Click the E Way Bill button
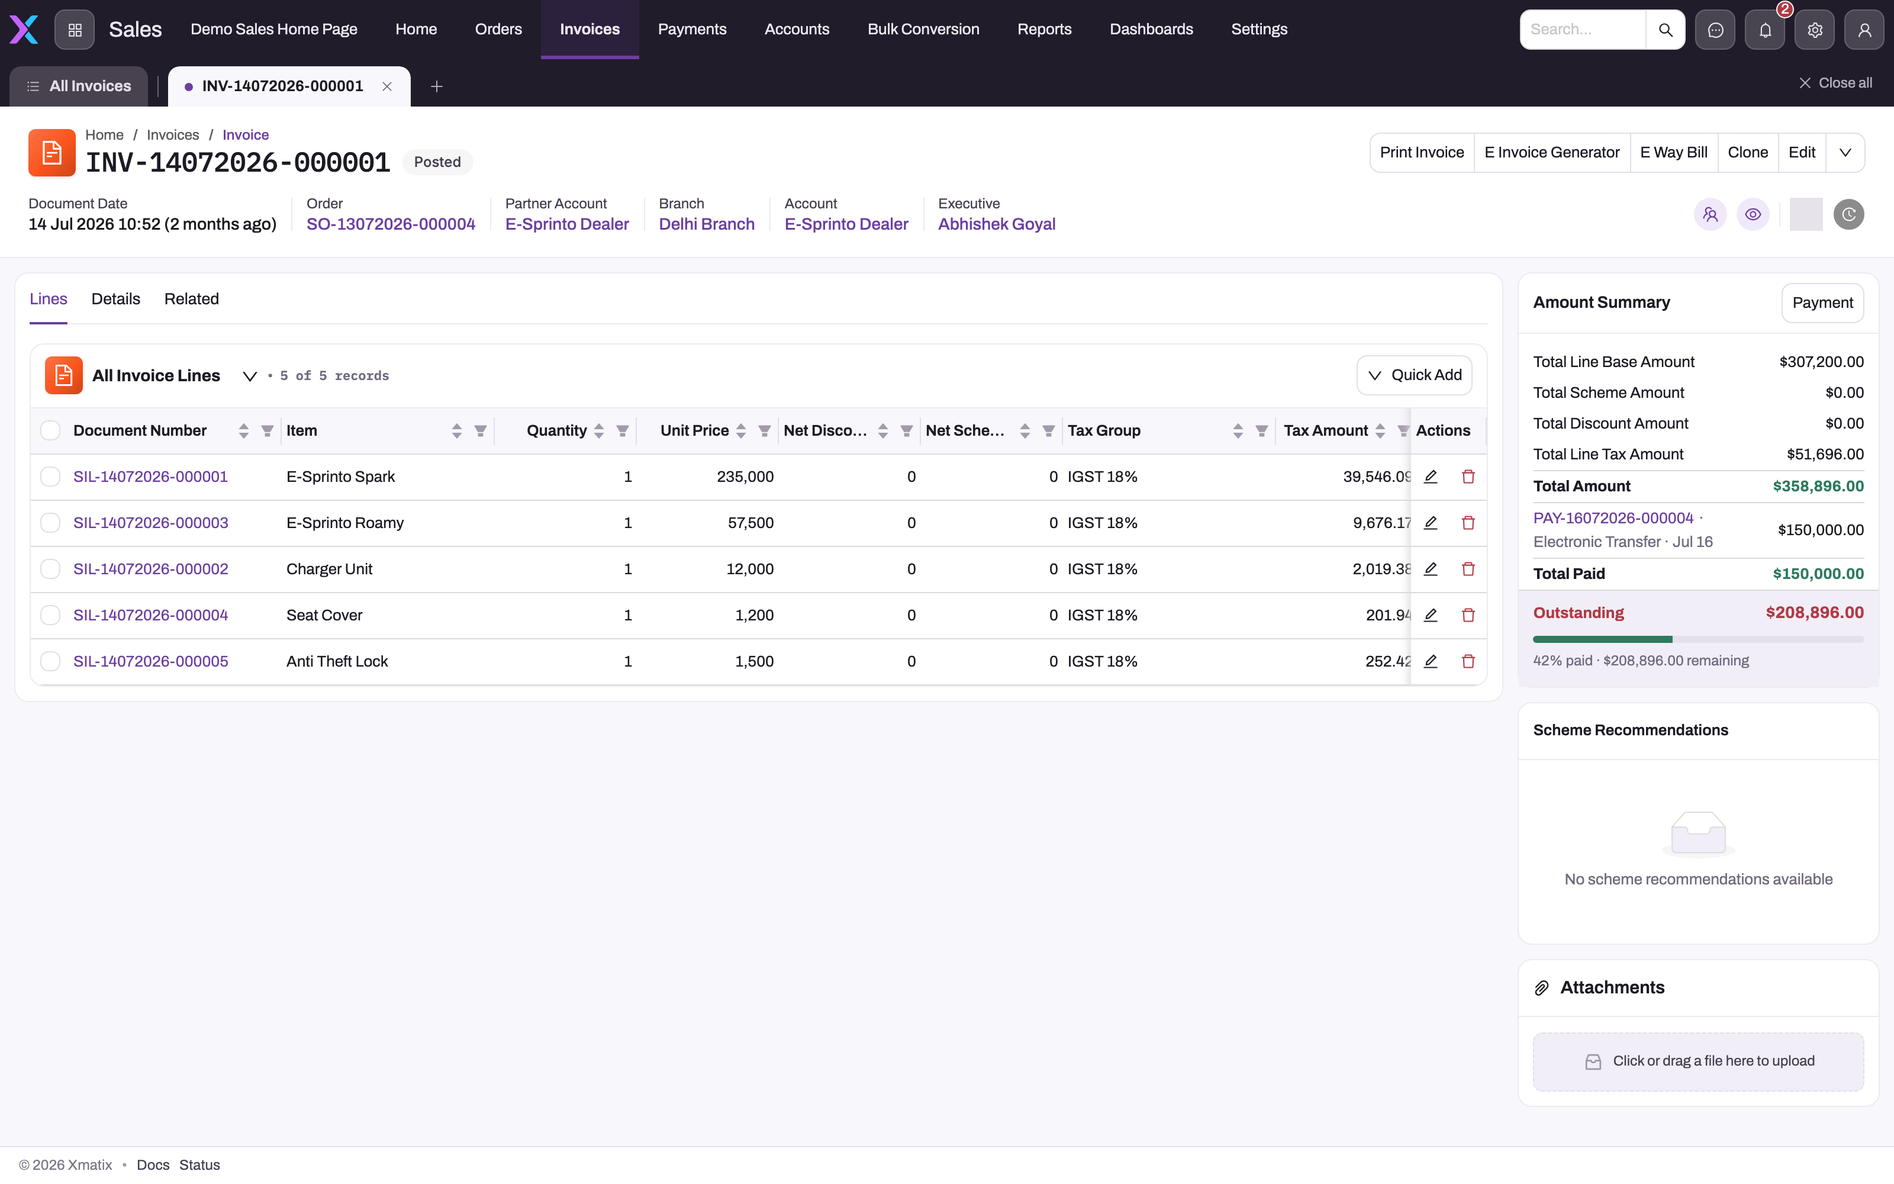 point(1674,153)
